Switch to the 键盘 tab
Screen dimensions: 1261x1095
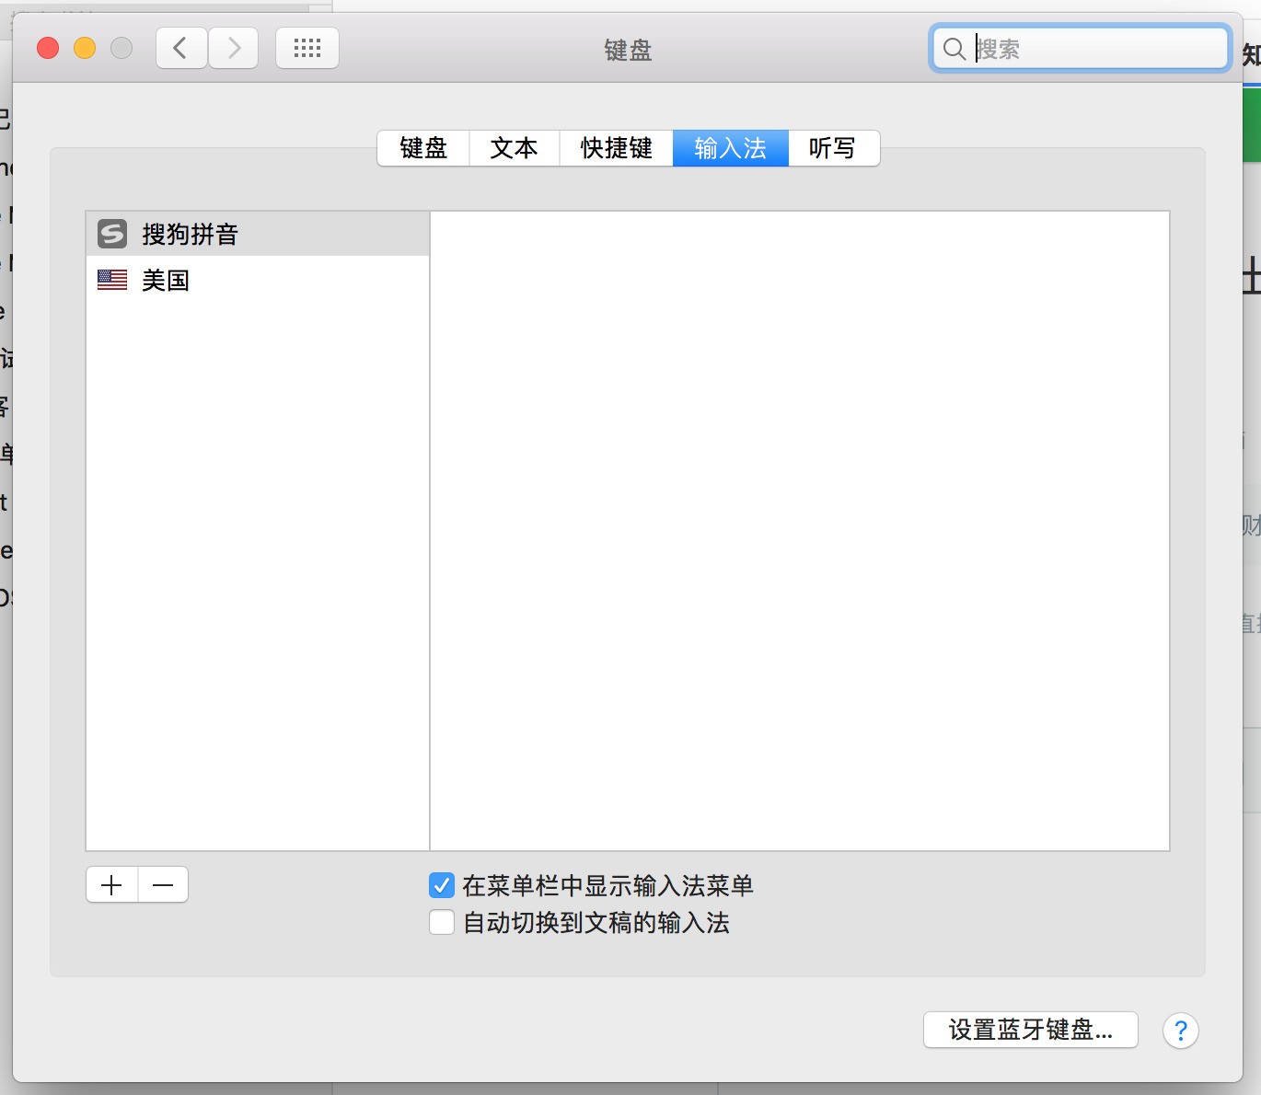coord(423,148)
